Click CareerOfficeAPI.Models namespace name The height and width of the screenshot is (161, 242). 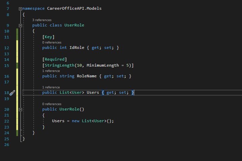tap(74, 8)
